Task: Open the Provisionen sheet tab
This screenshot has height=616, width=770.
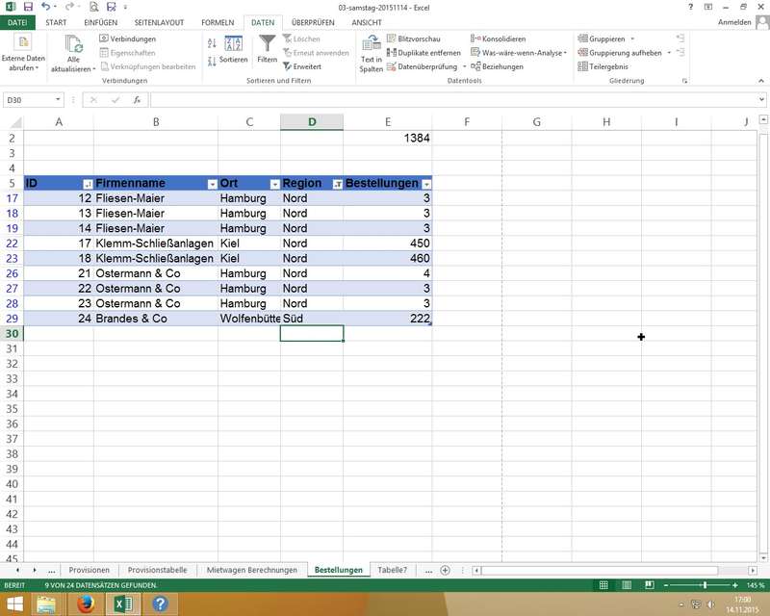Action: pos(89,570)
